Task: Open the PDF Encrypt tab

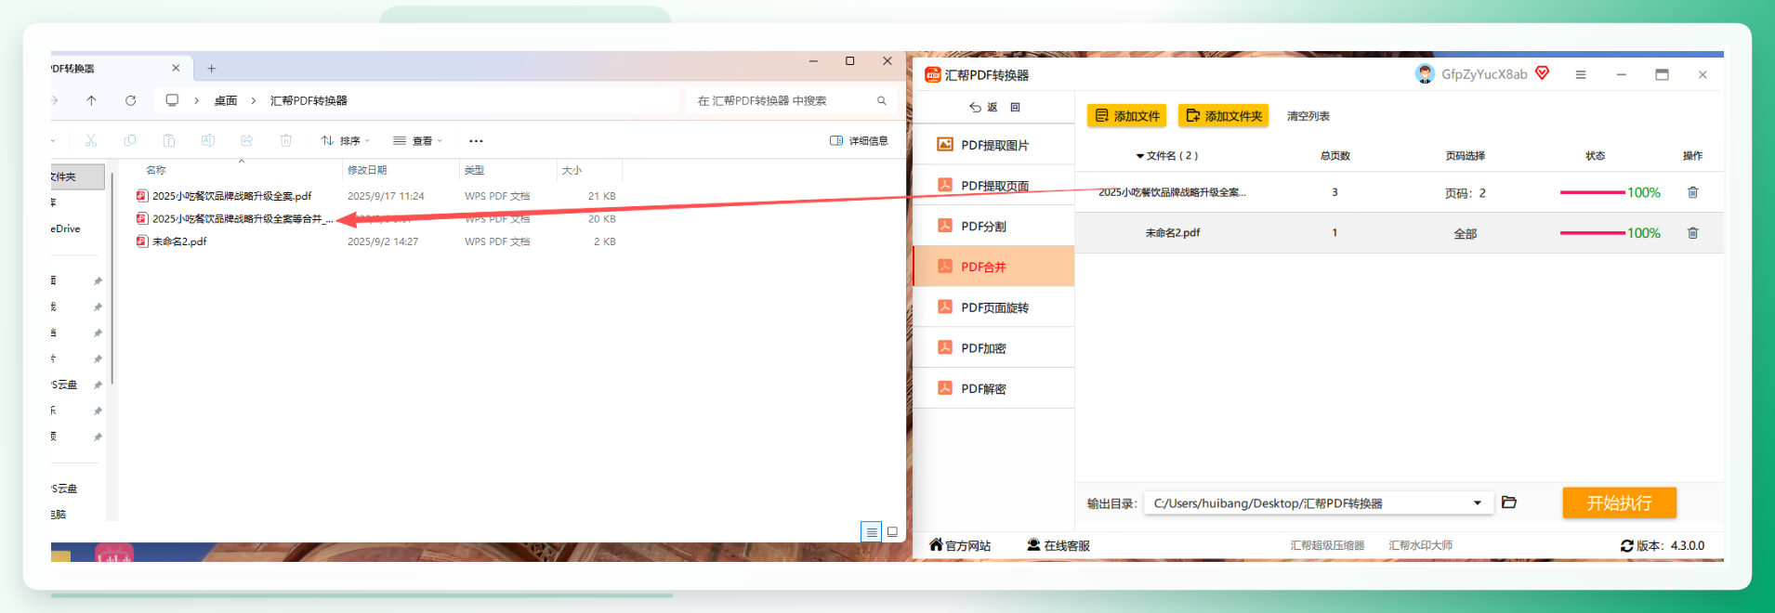Action: point(993,348)
